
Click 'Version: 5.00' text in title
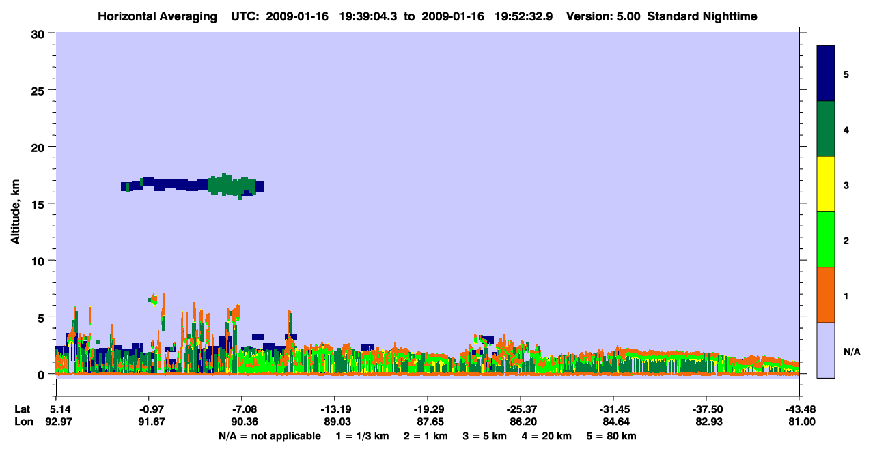603,16
